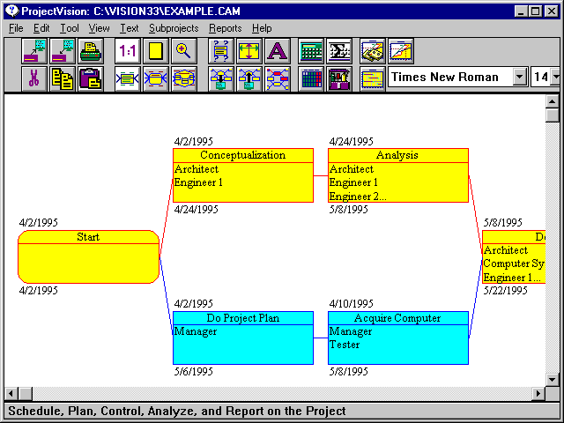Click the horizontal scrollbar right arrow
The height and width of the screenshot is (423, 564).
pyautogui.click(x=538, y=392)
